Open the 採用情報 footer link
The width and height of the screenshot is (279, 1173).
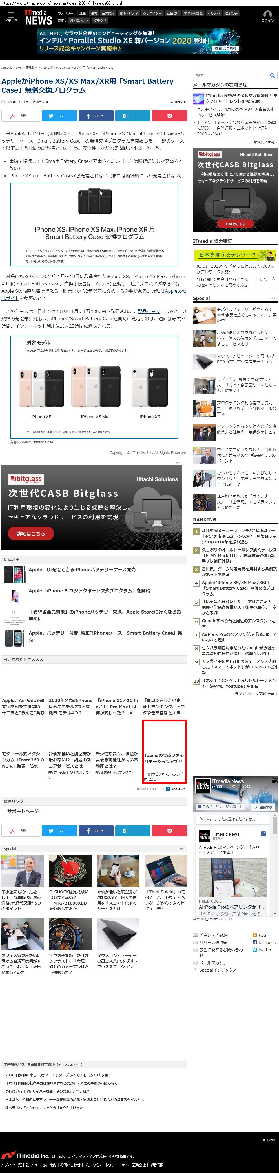click(x=156, y=1165)
